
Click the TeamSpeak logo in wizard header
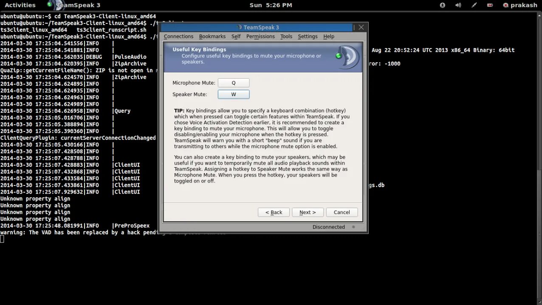click(x=348, y=57)
